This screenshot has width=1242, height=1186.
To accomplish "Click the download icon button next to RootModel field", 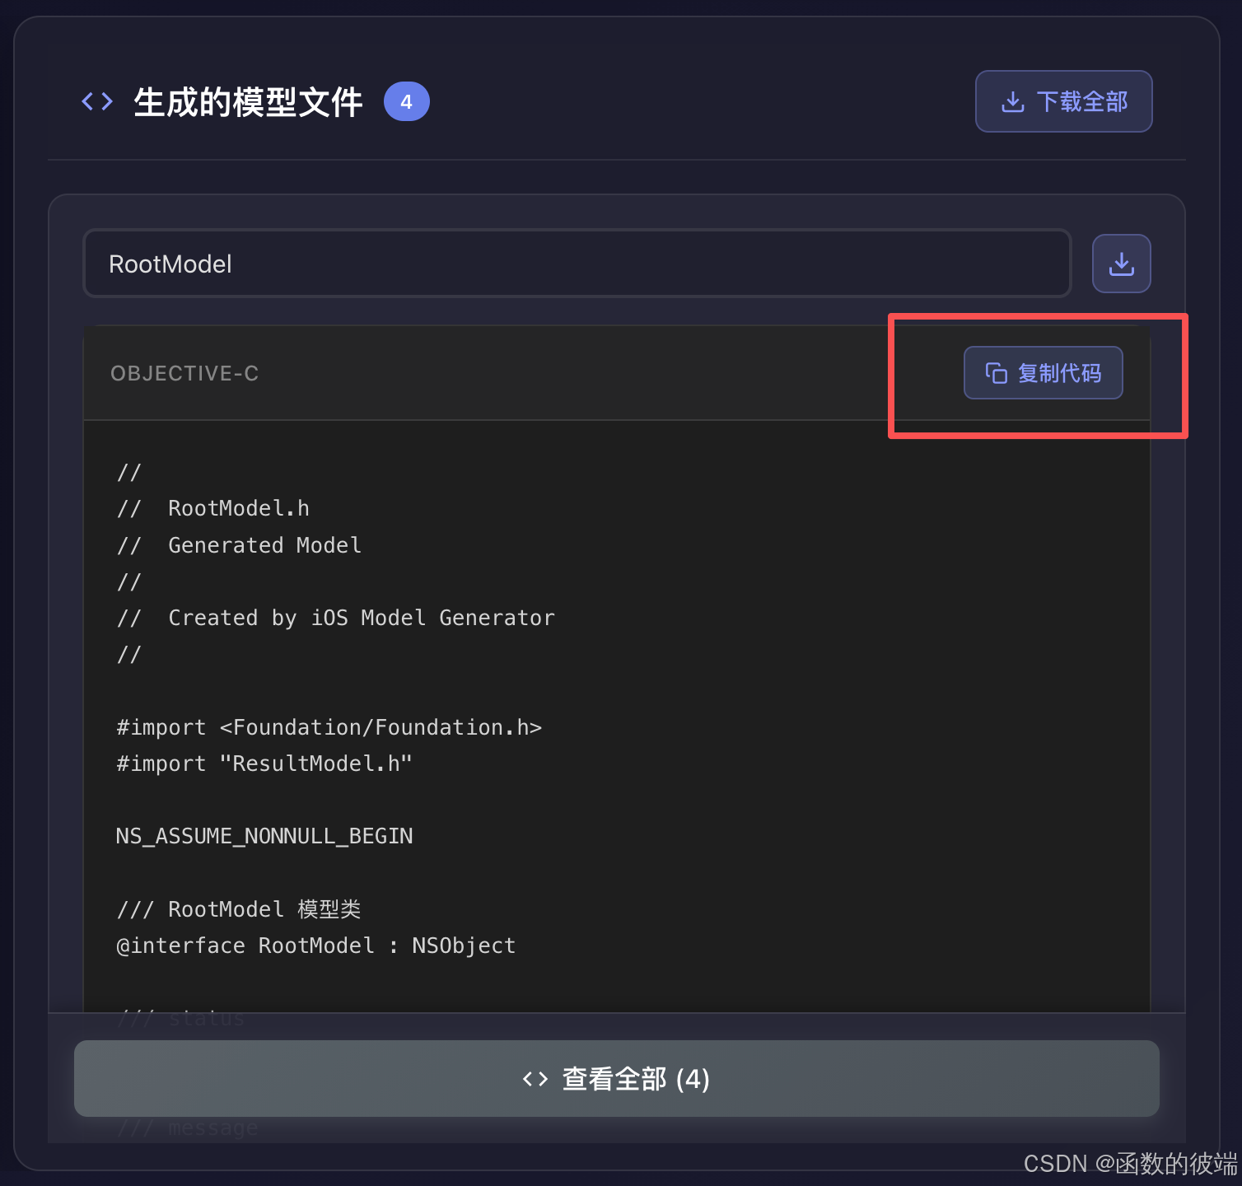I will pyautogui.click(x=1121, y=263).
